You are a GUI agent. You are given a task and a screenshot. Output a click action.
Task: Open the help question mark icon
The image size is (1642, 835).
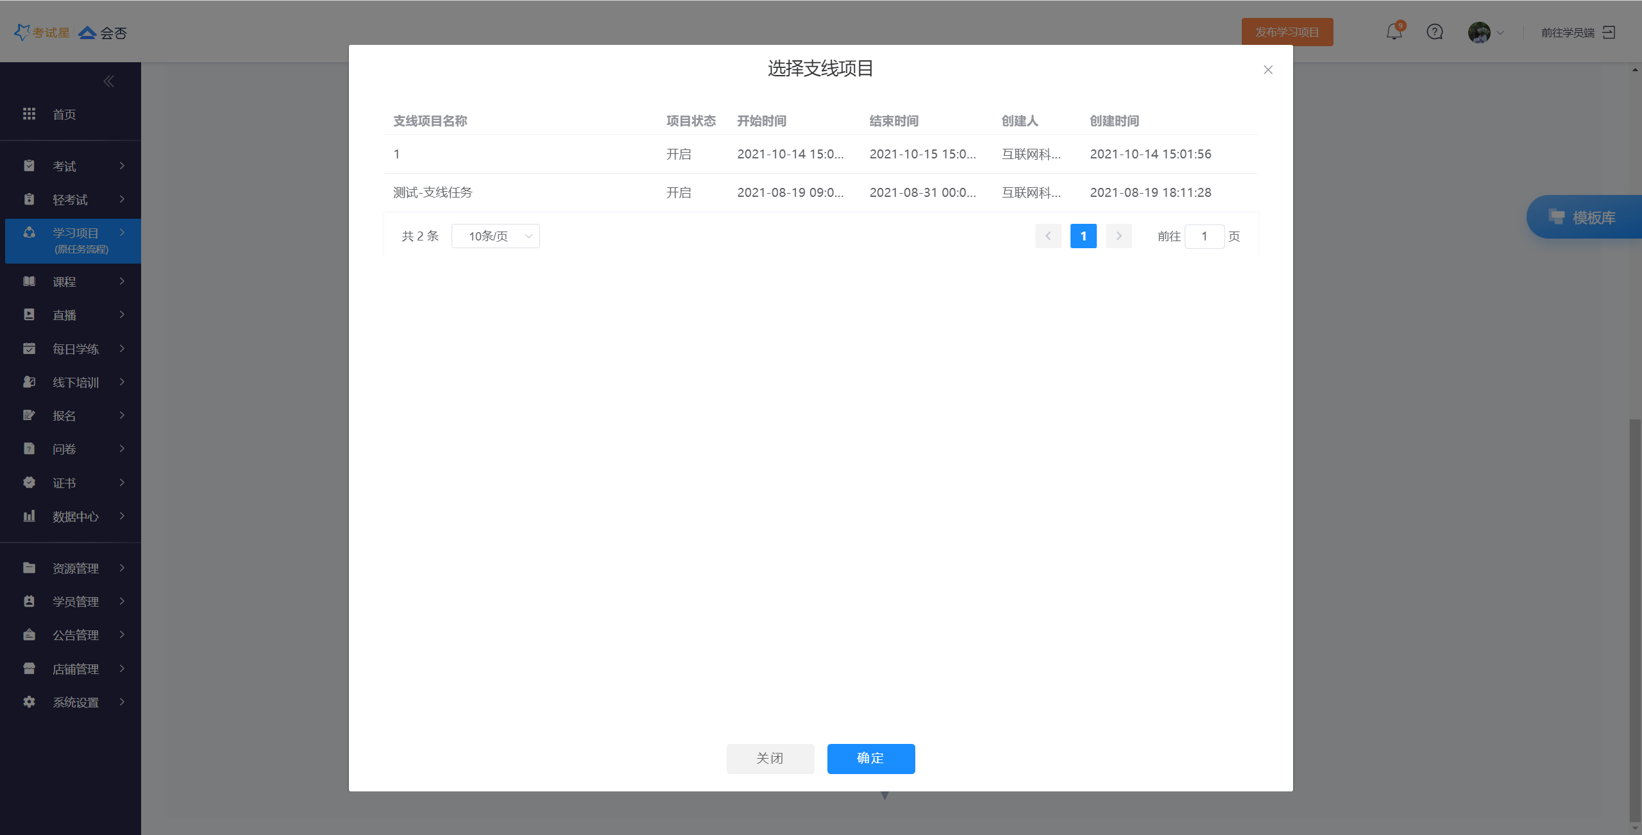(x=1435, y=32)
